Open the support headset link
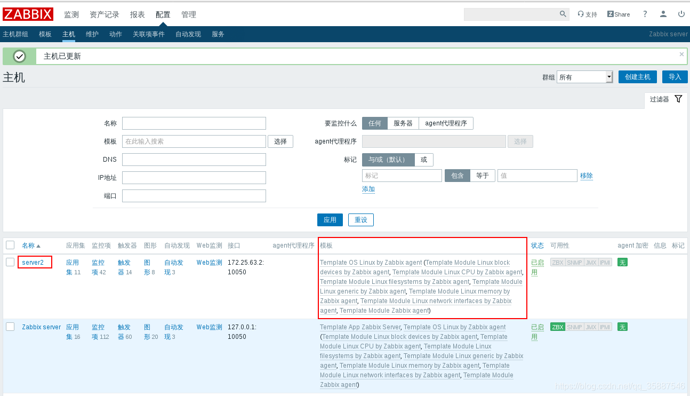Image resolution: width=690 pixels, height=396 pixels. [x=588, y=14]
